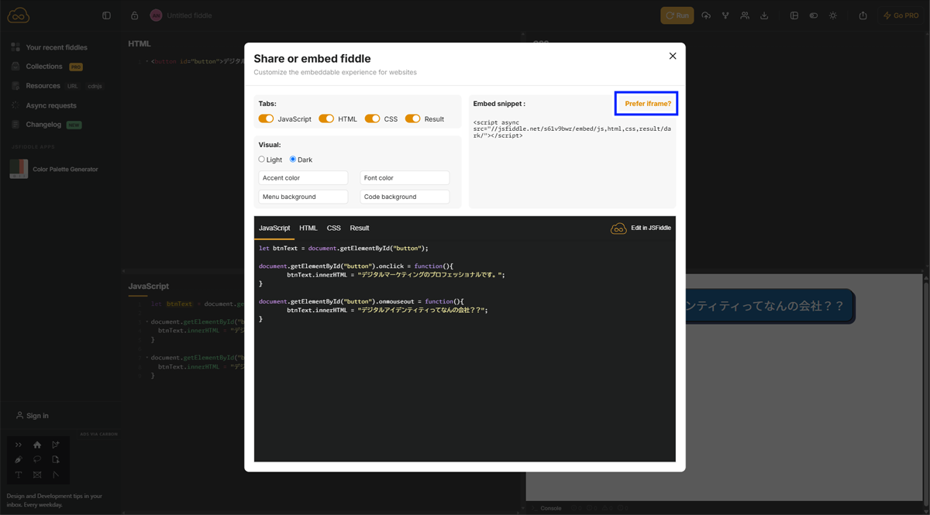Open Collections in the sidebar
The image size is (930, 515).
point(44,67)
